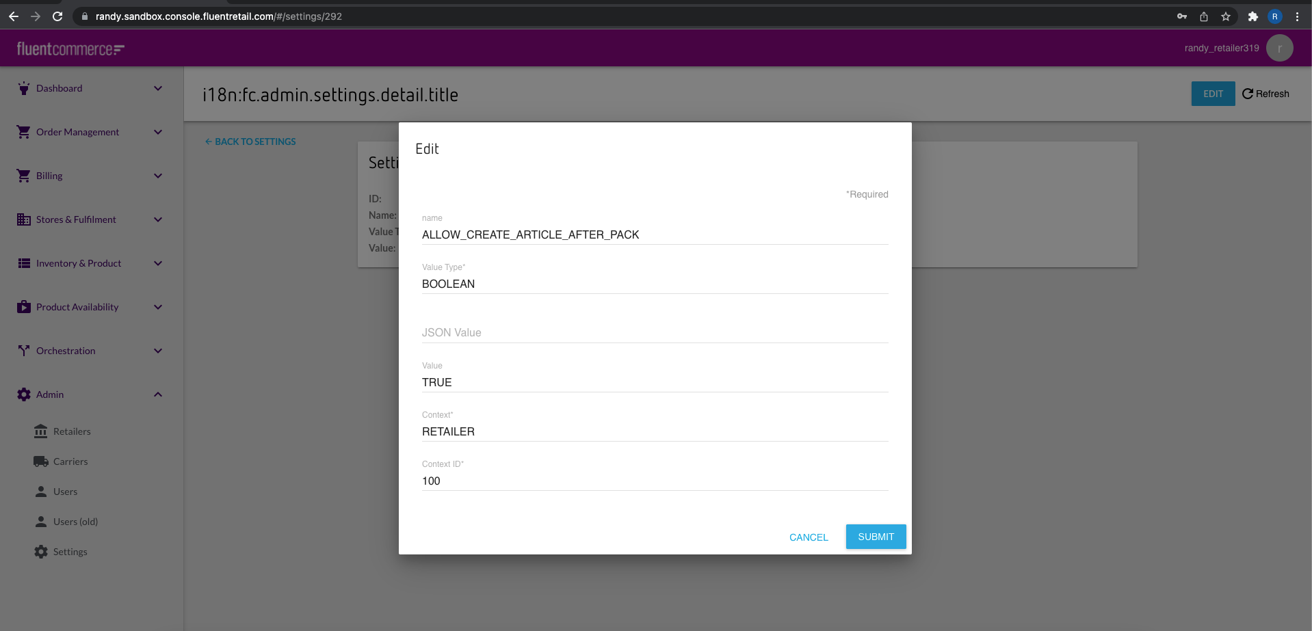Open Retailers in the Admin menu
The image size is (1312, 631).
pyautogui.click(x=72, y=431)
